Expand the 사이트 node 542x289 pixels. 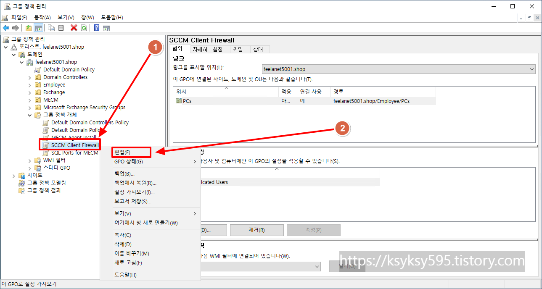[14, 176]
